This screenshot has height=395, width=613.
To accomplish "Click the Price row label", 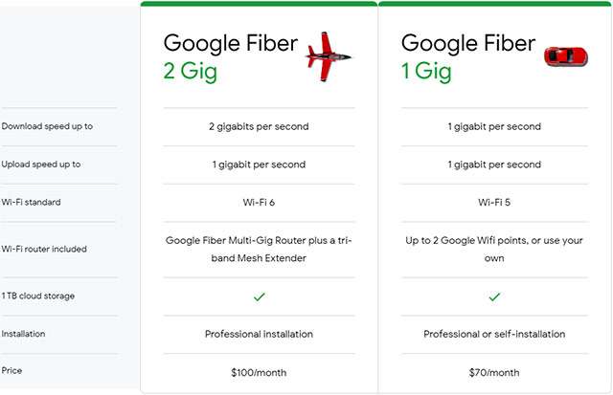I will pyautogui.click(x=12, y=372).
